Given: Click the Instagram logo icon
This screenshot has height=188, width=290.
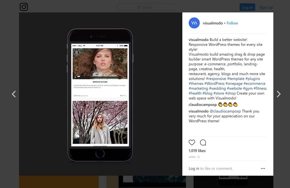Looking at the screenshot, I should [24, 7].
